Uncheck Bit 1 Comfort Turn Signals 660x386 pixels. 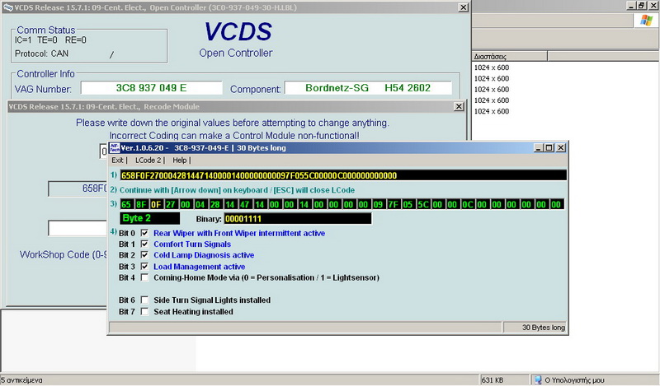tap(144, 244)
